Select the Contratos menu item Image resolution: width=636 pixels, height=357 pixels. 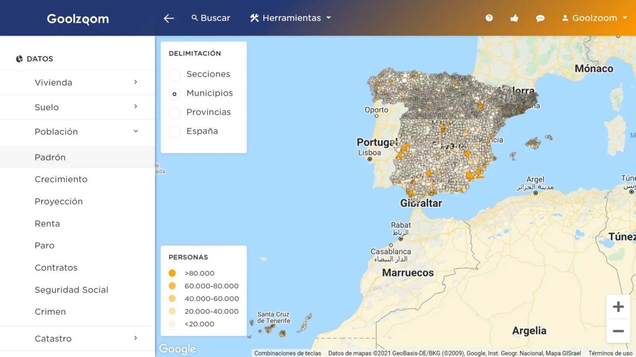[x=78, y=268]
